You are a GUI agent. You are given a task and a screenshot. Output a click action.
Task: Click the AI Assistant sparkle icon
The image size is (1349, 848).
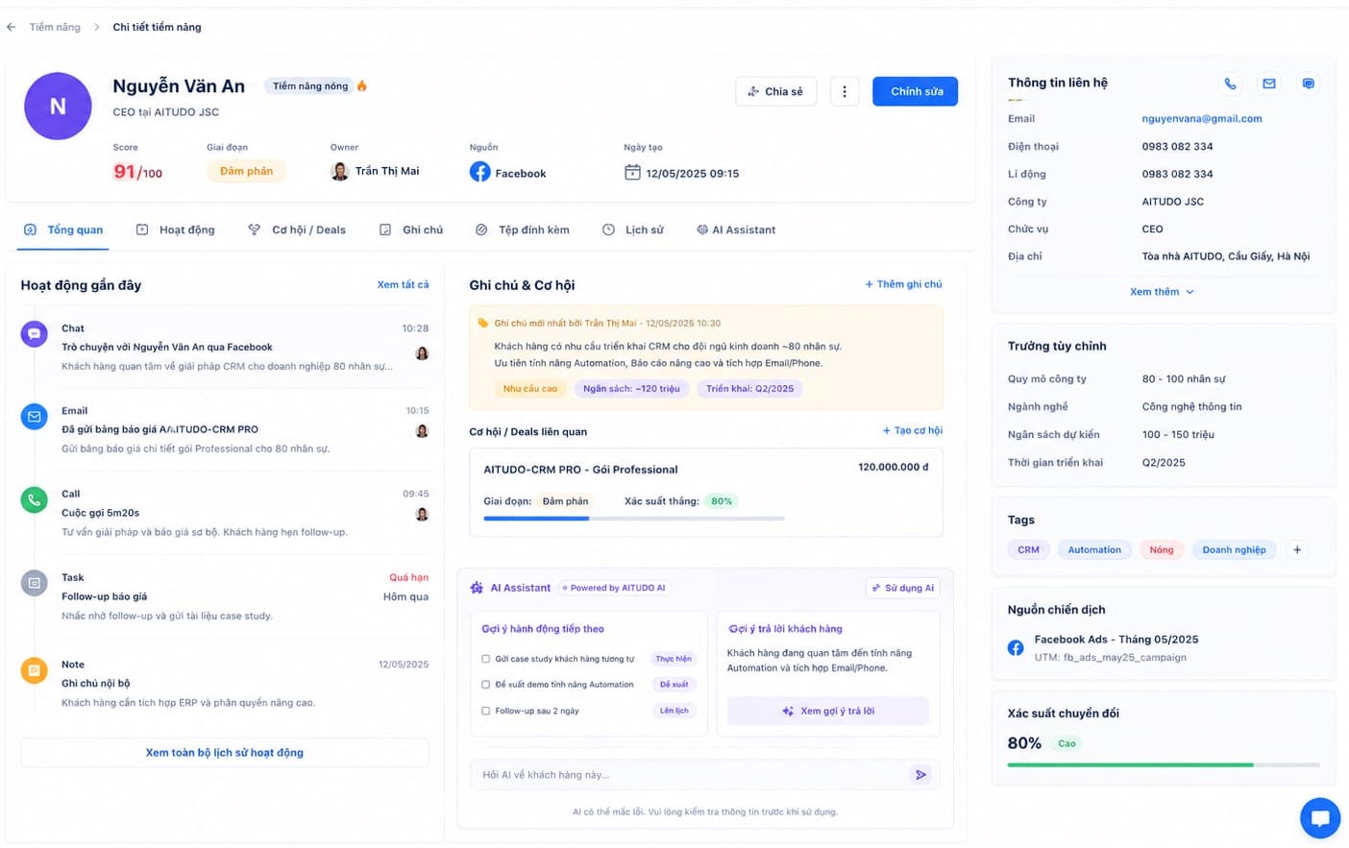477,588
